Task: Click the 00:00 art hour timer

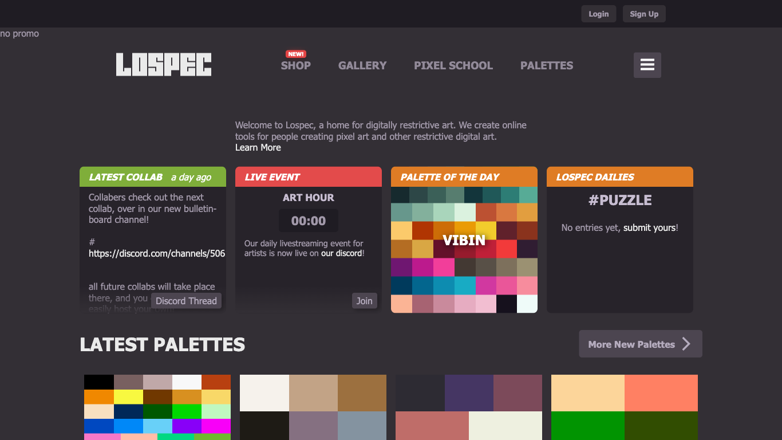Action: (309, 221)
